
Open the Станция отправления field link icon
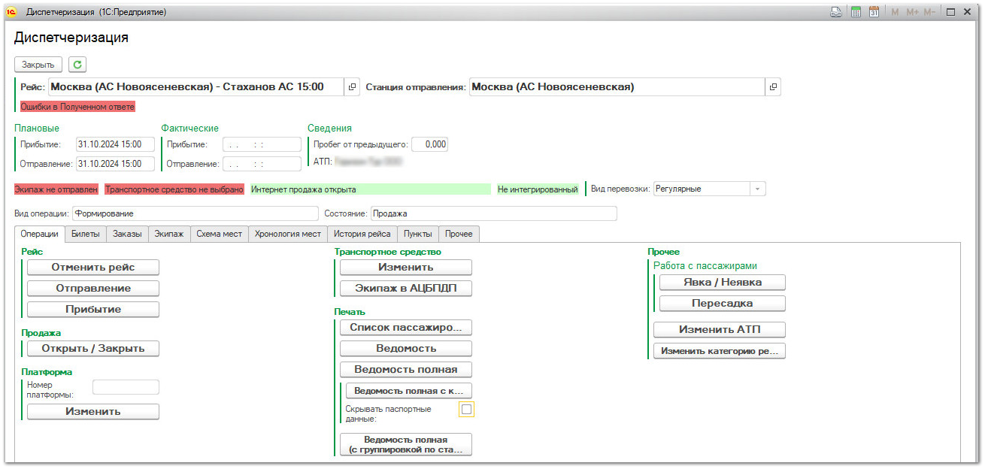[x=772, y=87]
